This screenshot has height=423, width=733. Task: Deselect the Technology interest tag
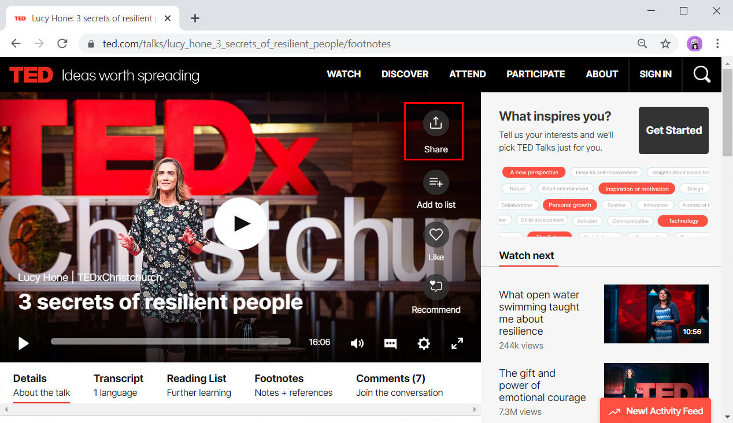683,221
